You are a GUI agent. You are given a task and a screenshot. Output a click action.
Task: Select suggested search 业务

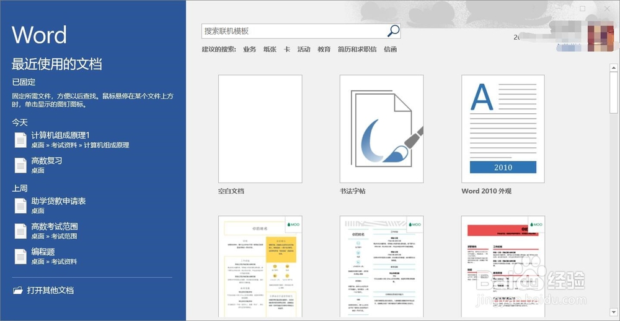249,49
